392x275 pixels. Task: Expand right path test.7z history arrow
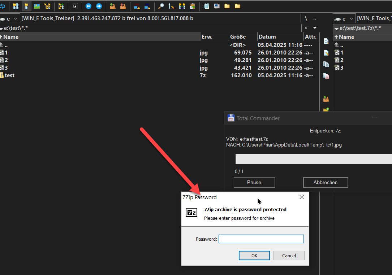pos(337,29)
